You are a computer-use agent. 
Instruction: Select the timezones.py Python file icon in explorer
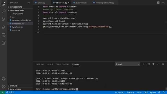click(x=10, y=23)
